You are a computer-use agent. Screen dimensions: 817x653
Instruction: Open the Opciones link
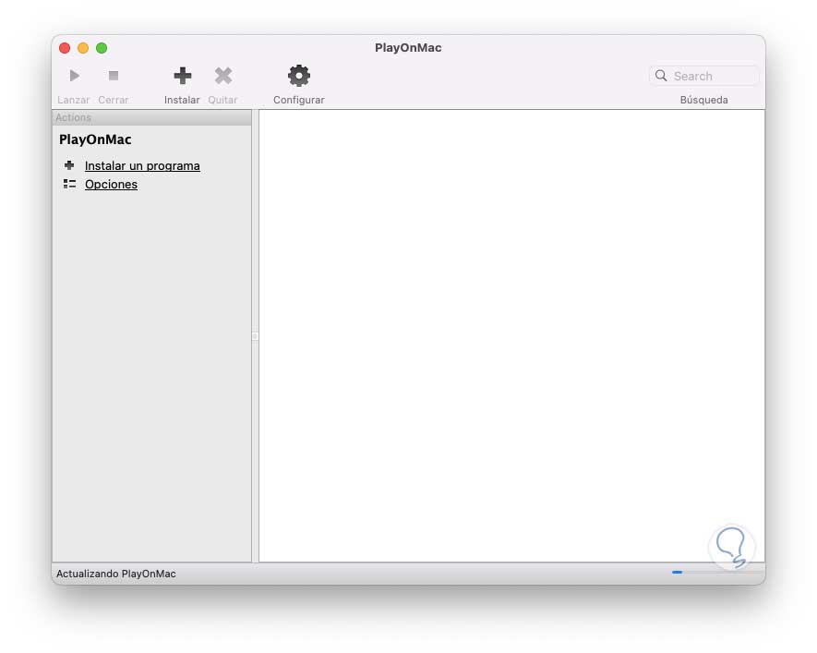click(x=111, y=185)
